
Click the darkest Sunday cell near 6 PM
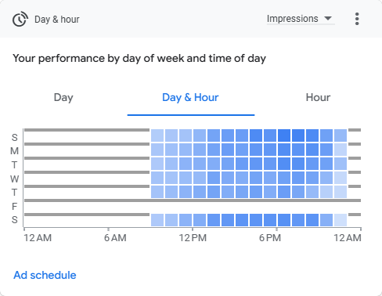click(x=284, y=135)
